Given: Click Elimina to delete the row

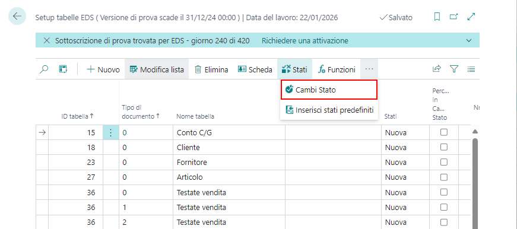Looking at the screenshot, I should tap(211, 69).
